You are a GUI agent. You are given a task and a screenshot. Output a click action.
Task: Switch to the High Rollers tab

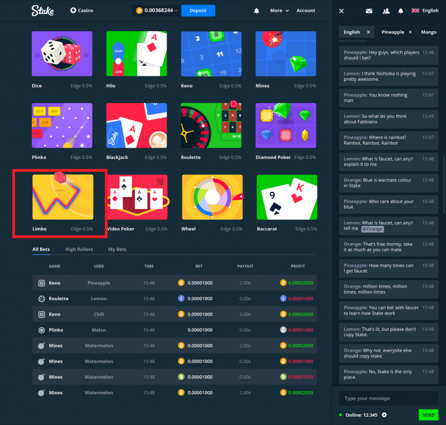pyautogui.click(x=79, y=249)
